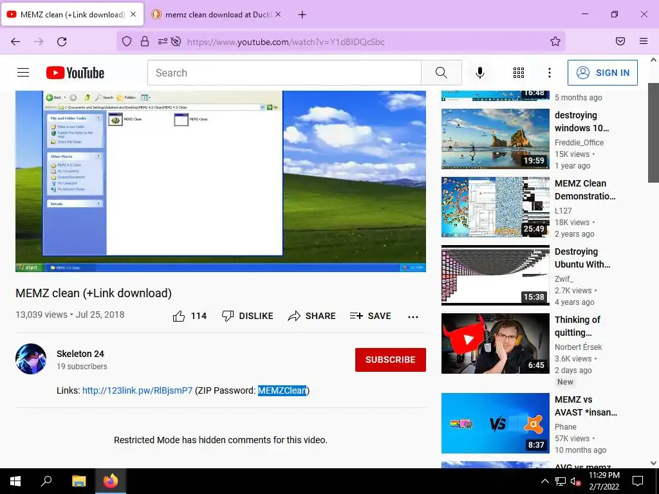Open the 123link.pw download link
659x494 pixels.
click(137, 390)
